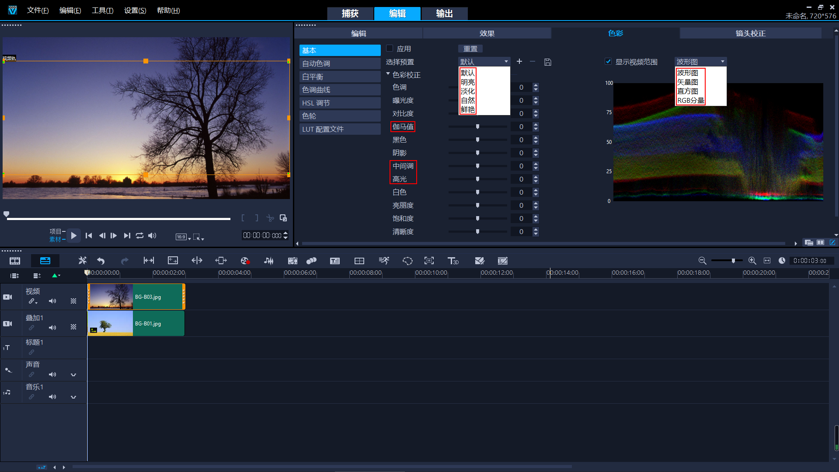Uncheck the show video scope checkbox
Image resolution: width=839 pixels, height=472 pixels.
[x=608, y=62]
